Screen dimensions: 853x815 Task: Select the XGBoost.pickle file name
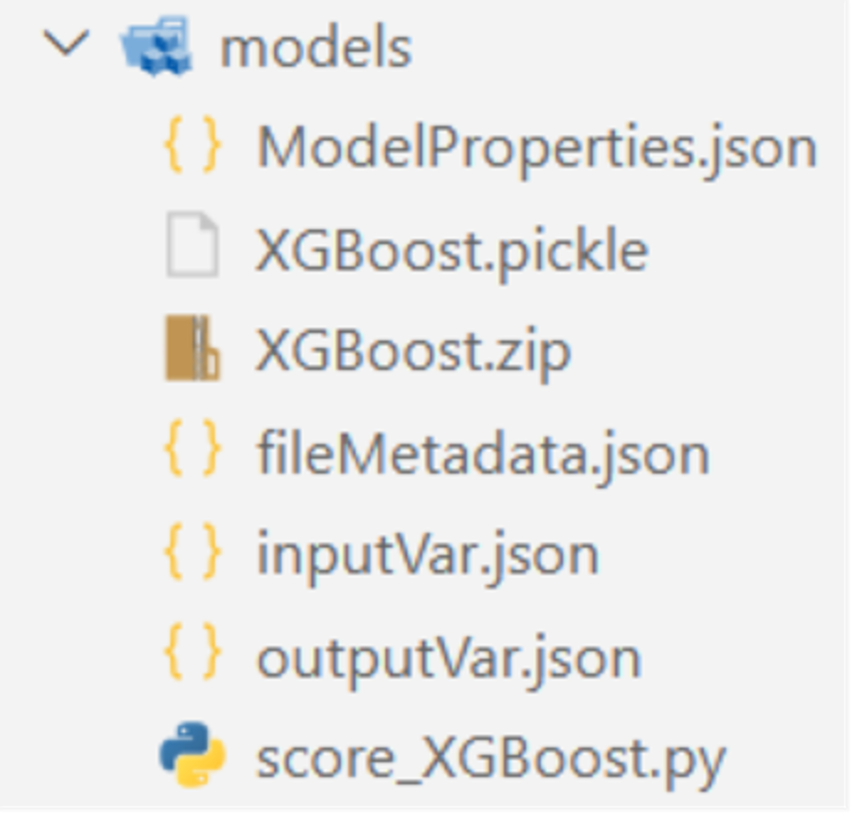tap(452, 250)
